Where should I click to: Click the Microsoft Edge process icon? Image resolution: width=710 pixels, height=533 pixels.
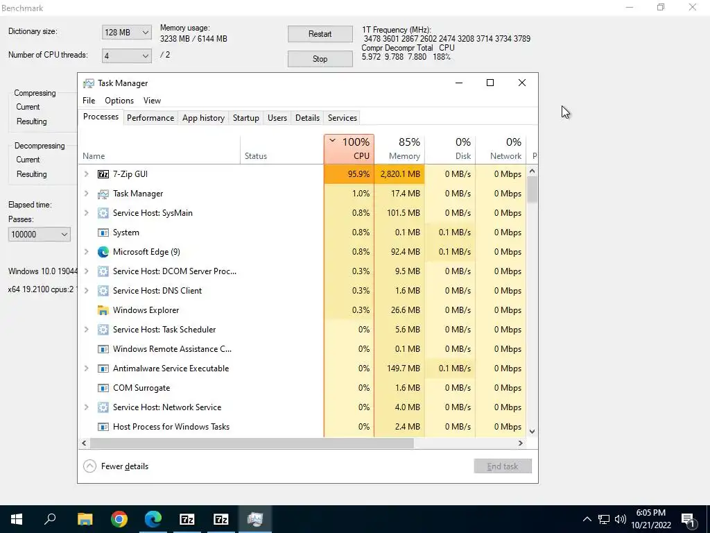[103, 252]
